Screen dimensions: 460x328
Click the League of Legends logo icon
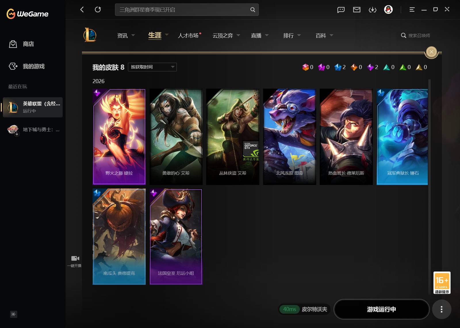pyautogui.click(x=90, y=35)
